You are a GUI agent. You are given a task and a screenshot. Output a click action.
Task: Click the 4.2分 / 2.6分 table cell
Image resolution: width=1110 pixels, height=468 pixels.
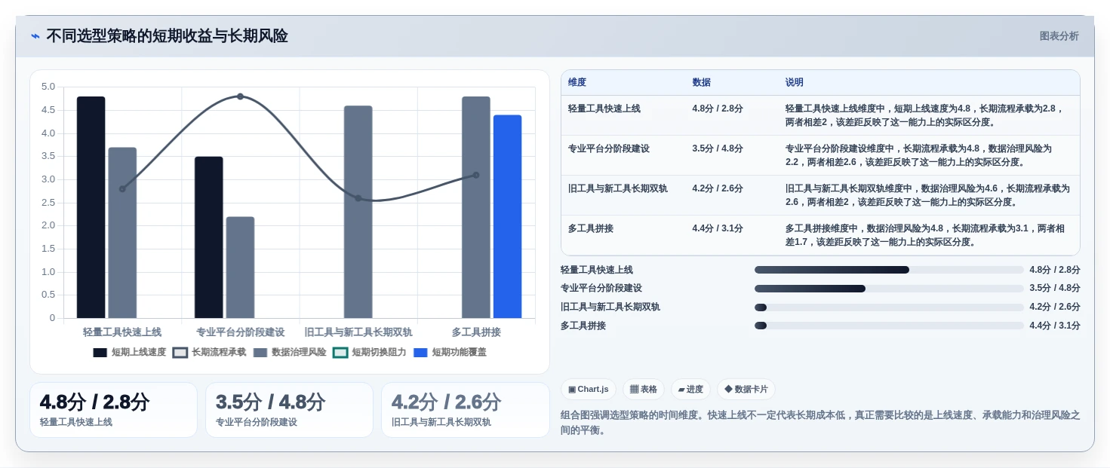tap(718, 188)
